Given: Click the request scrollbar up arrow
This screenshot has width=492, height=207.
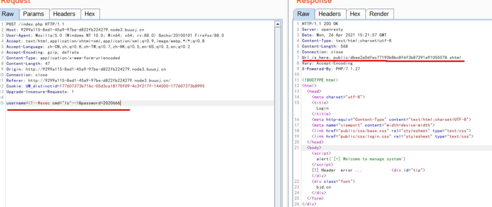Looking at the screenshot, I should click(x=278, y=24).
